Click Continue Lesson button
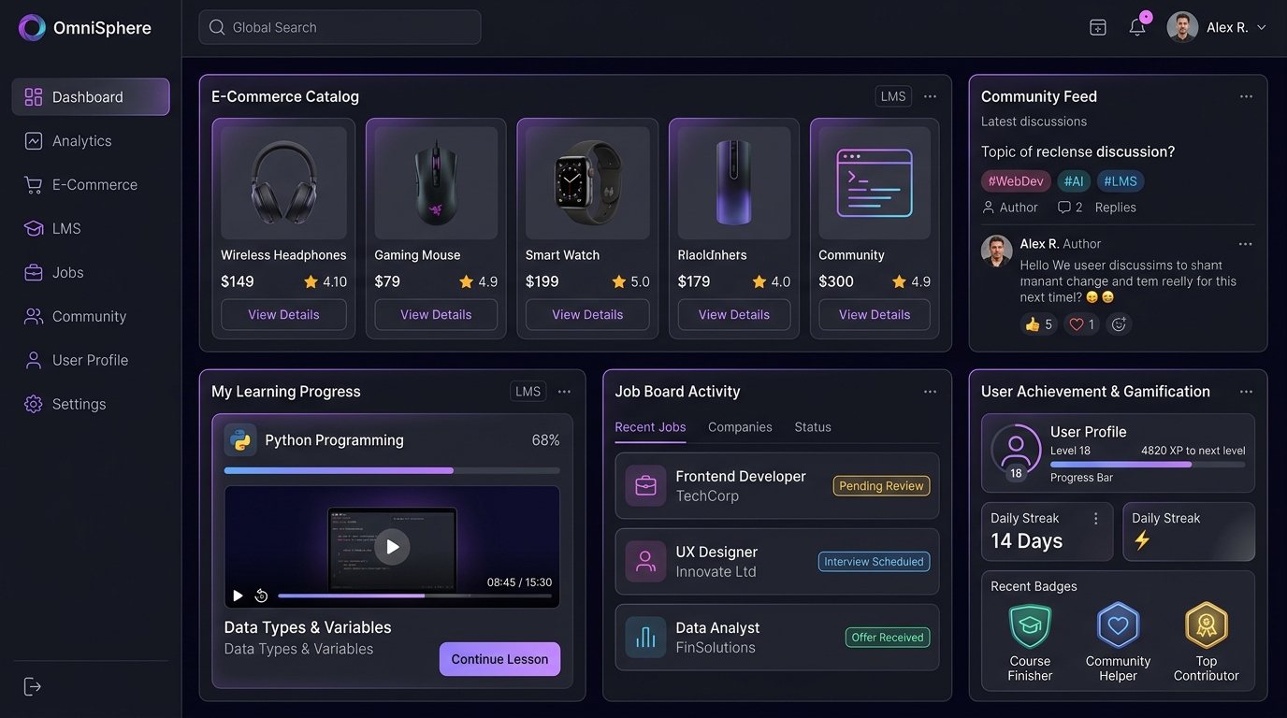This screenshot has width=1287, height=718. 500,659
